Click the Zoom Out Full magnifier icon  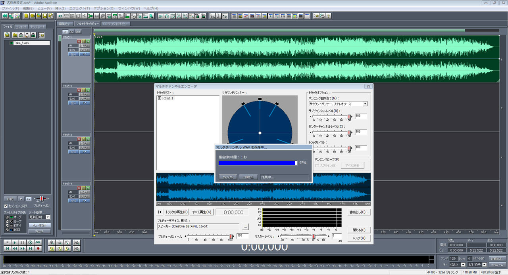point(67,242)
